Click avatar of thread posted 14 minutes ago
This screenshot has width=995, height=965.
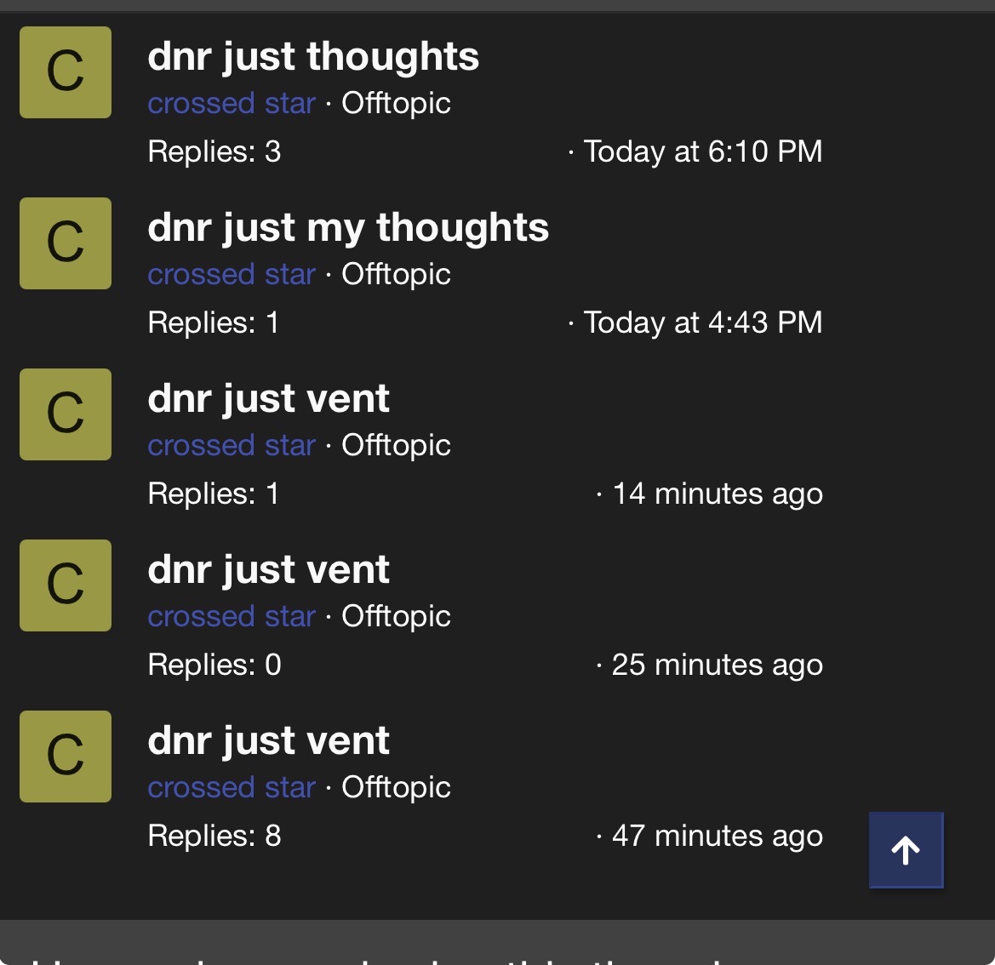coord(66,414)
